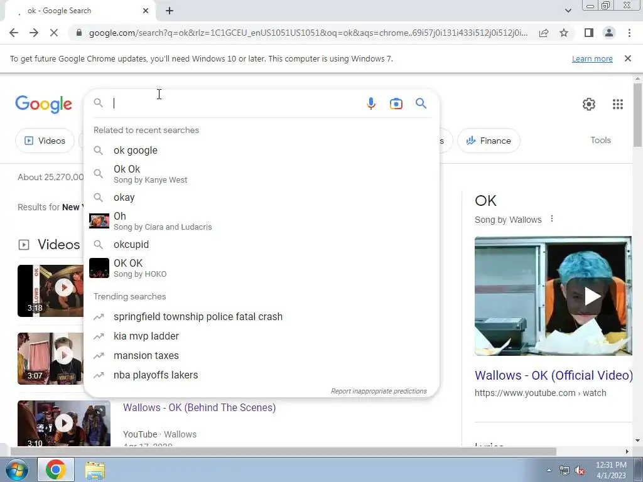643x482 pixels.
Task: Stop loading the page
Action: (x=54, y=33)
